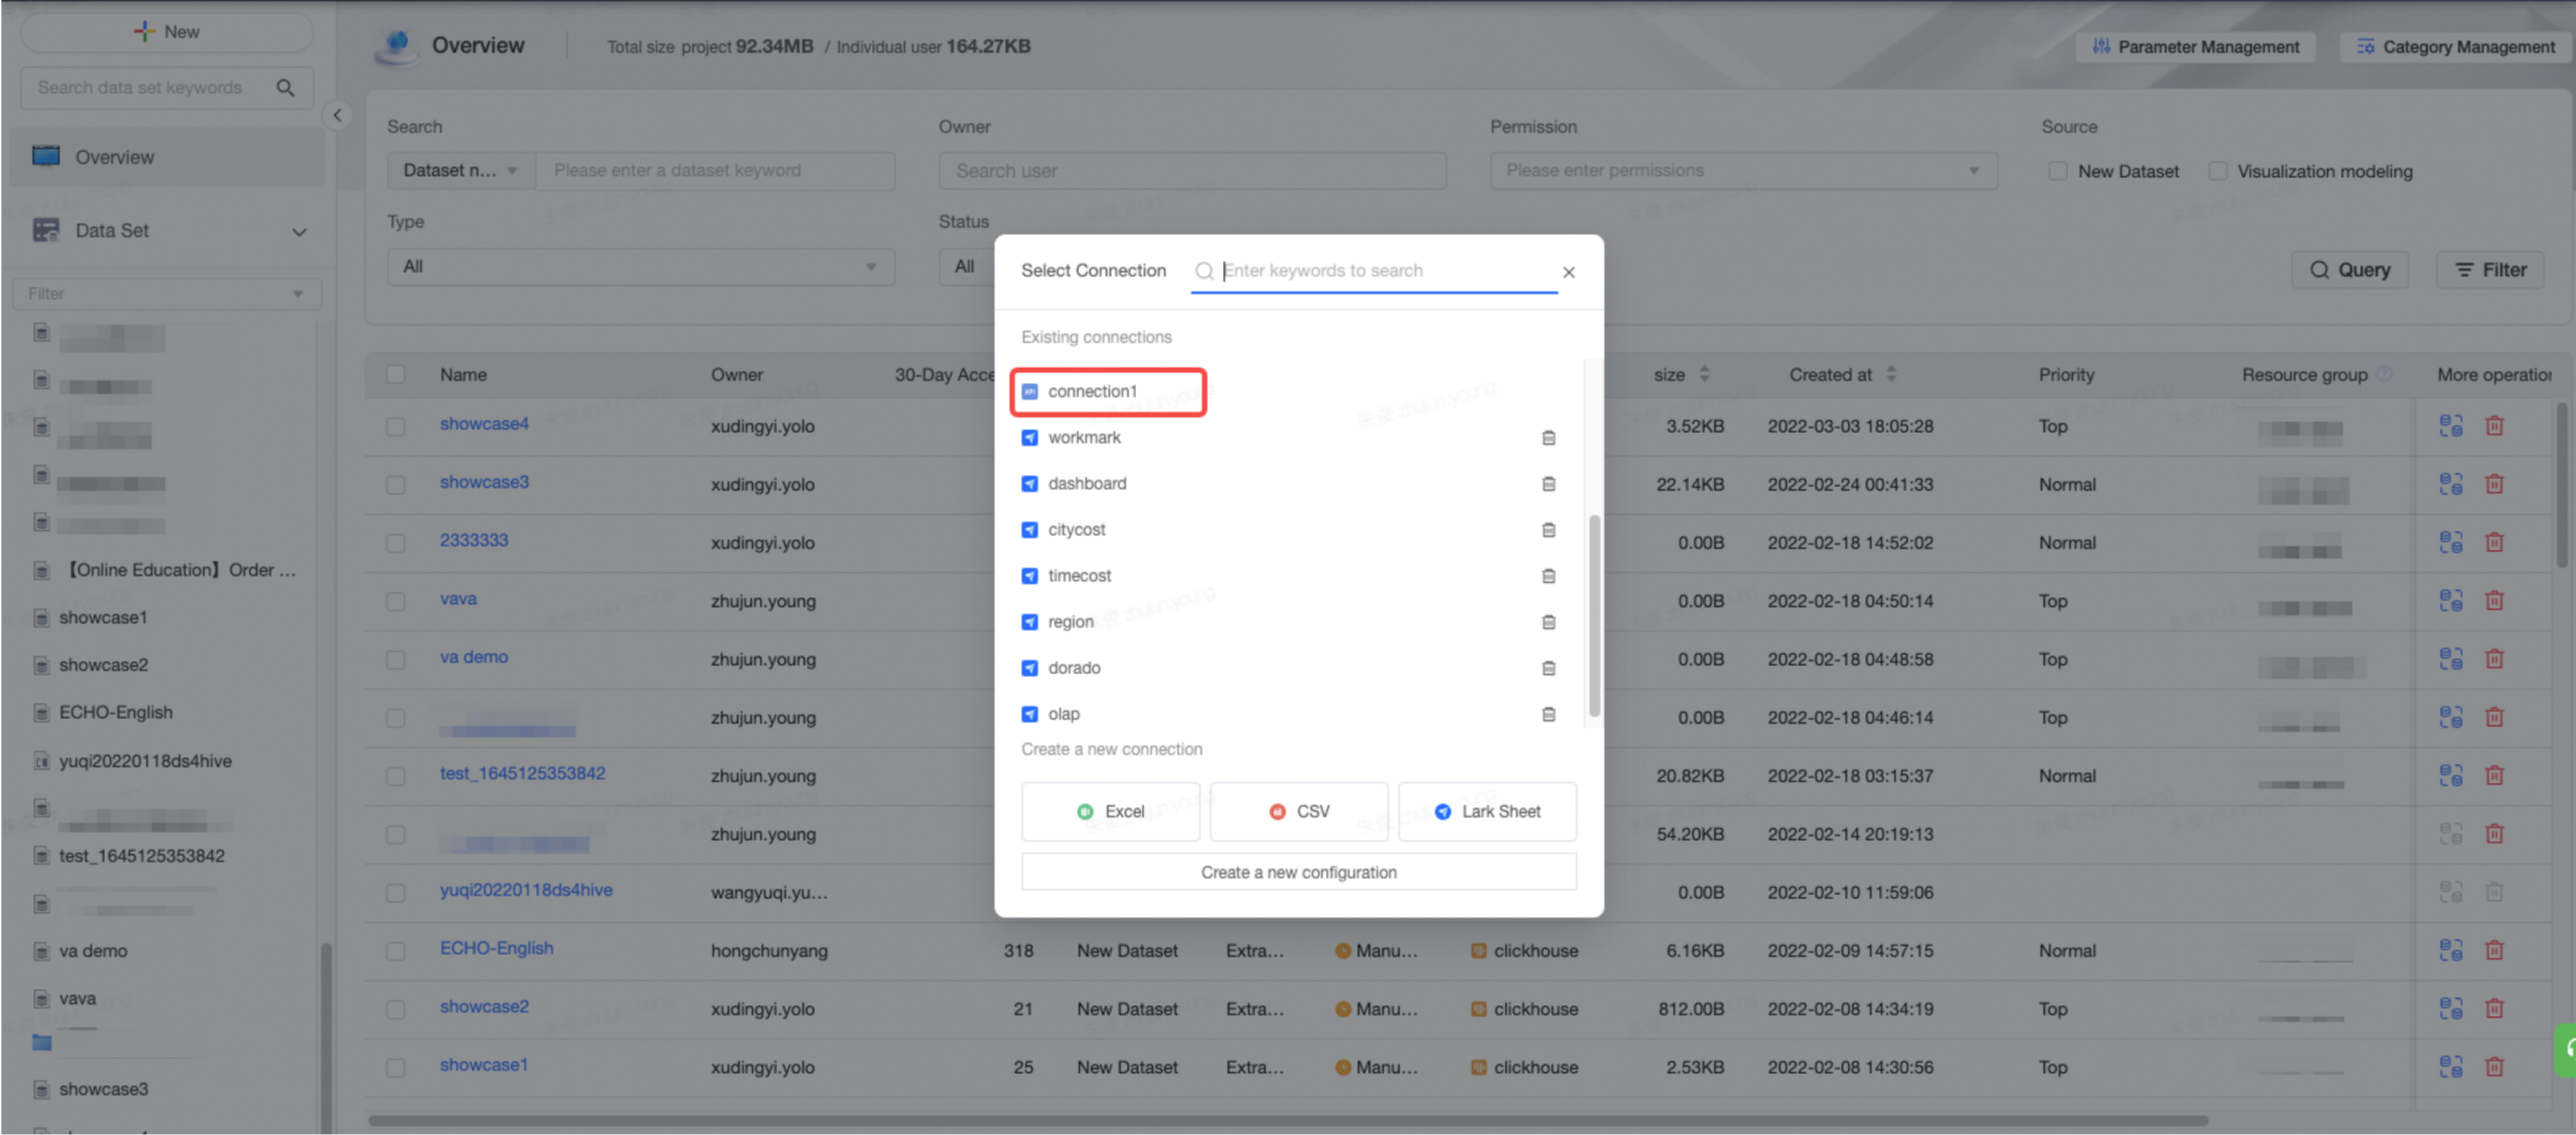Click delete icon for showcase3 row
Screen dimensions: 2576x1135
[x=2494, y=484]
